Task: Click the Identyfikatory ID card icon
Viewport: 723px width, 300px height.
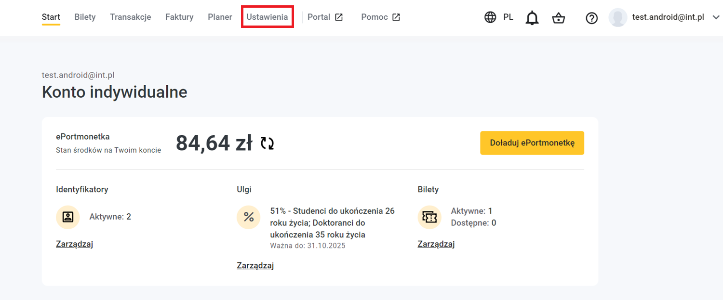Action: point(68,217)
